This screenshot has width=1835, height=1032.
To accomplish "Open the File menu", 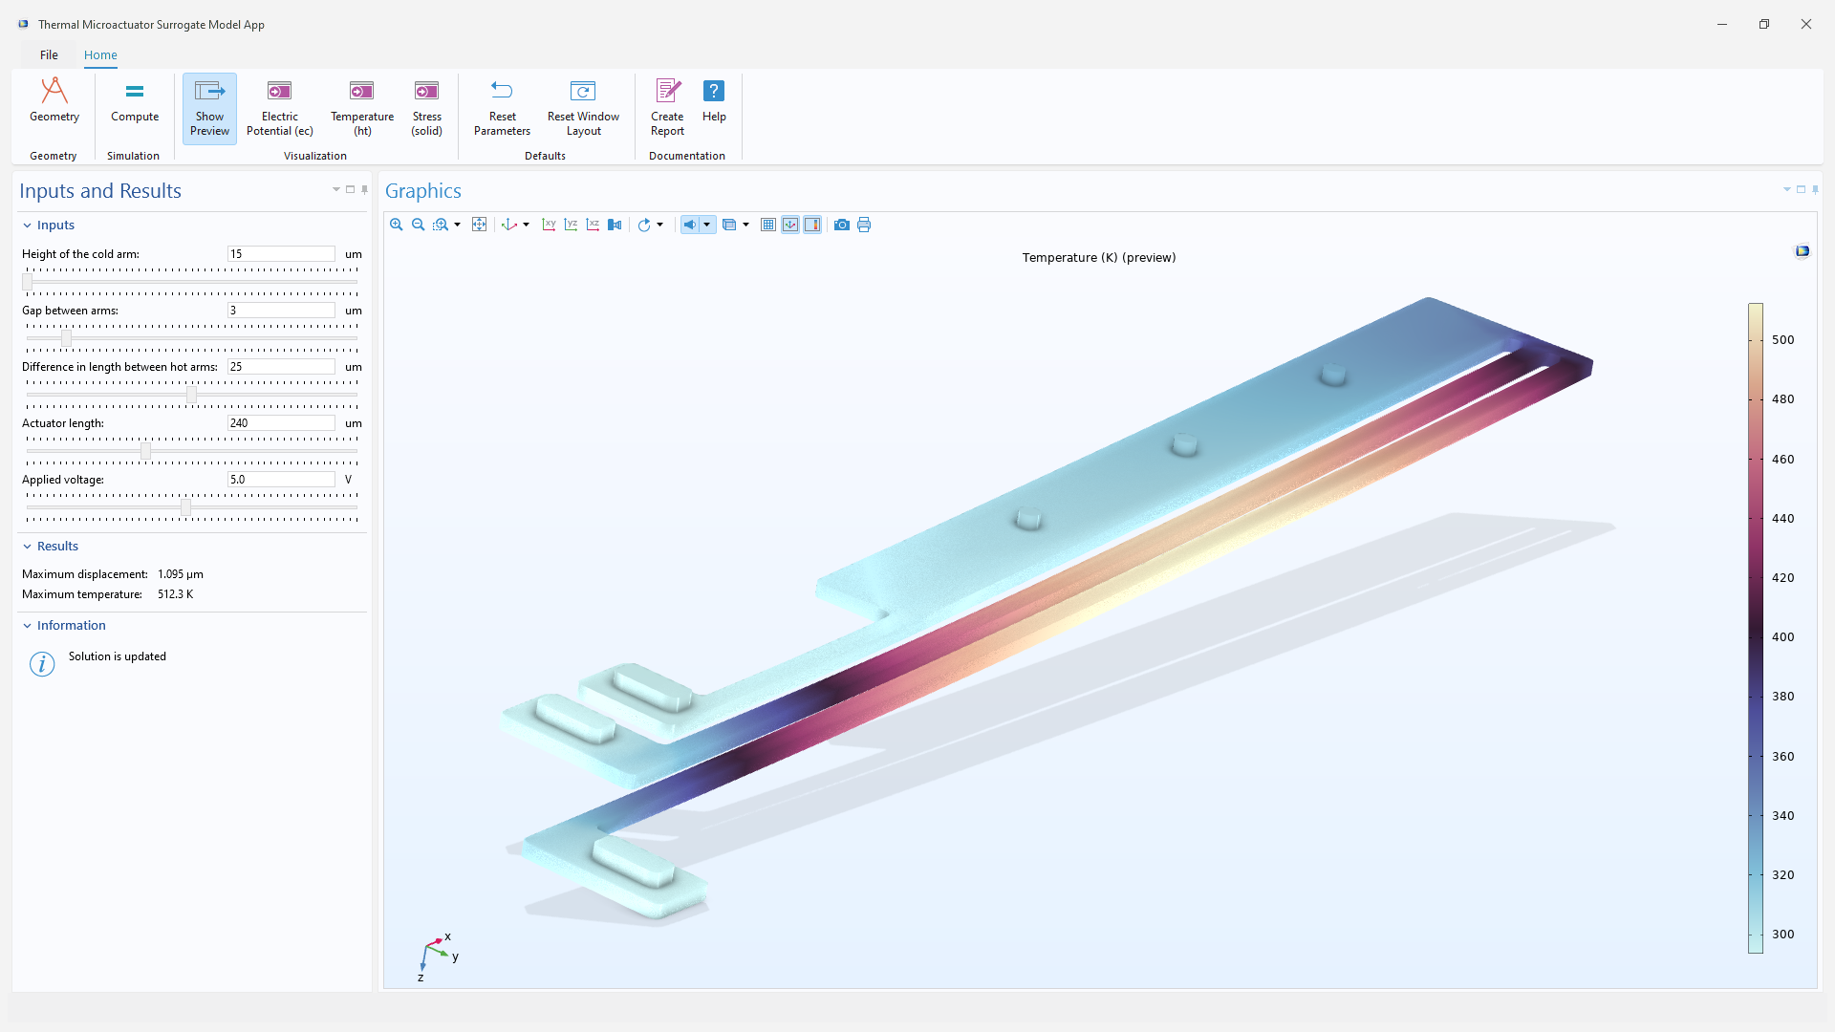I will [x=47, y=54].
